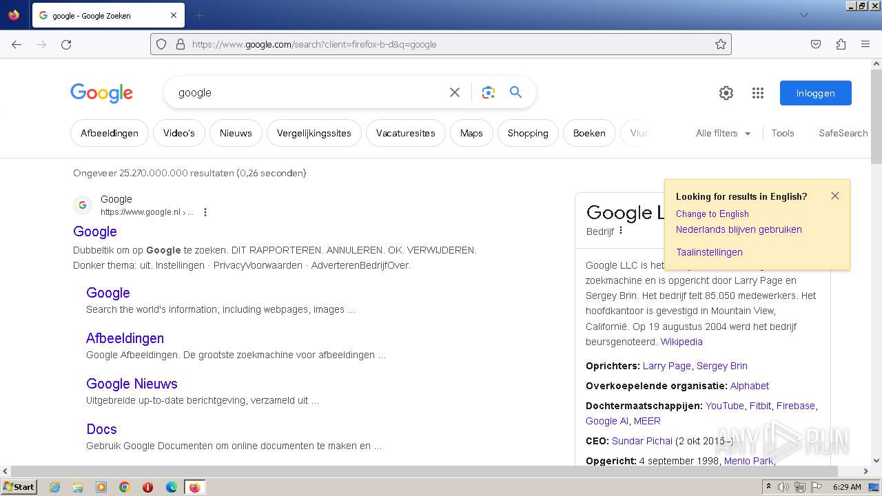
Task: Open the Extensions puzzle icon
Action: 841,44
